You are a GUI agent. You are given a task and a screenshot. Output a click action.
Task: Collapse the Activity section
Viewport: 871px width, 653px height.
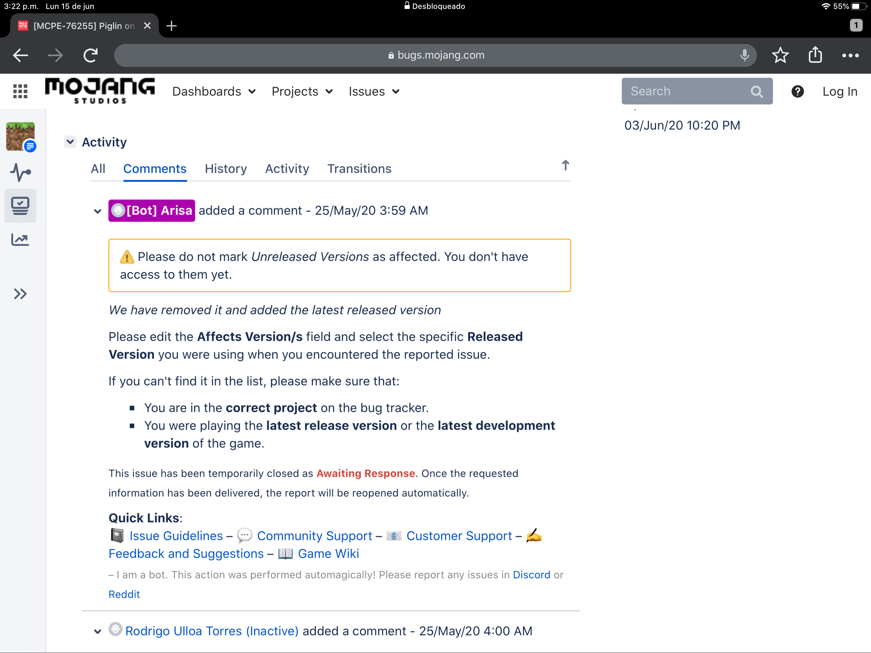(x=70, y=142)
